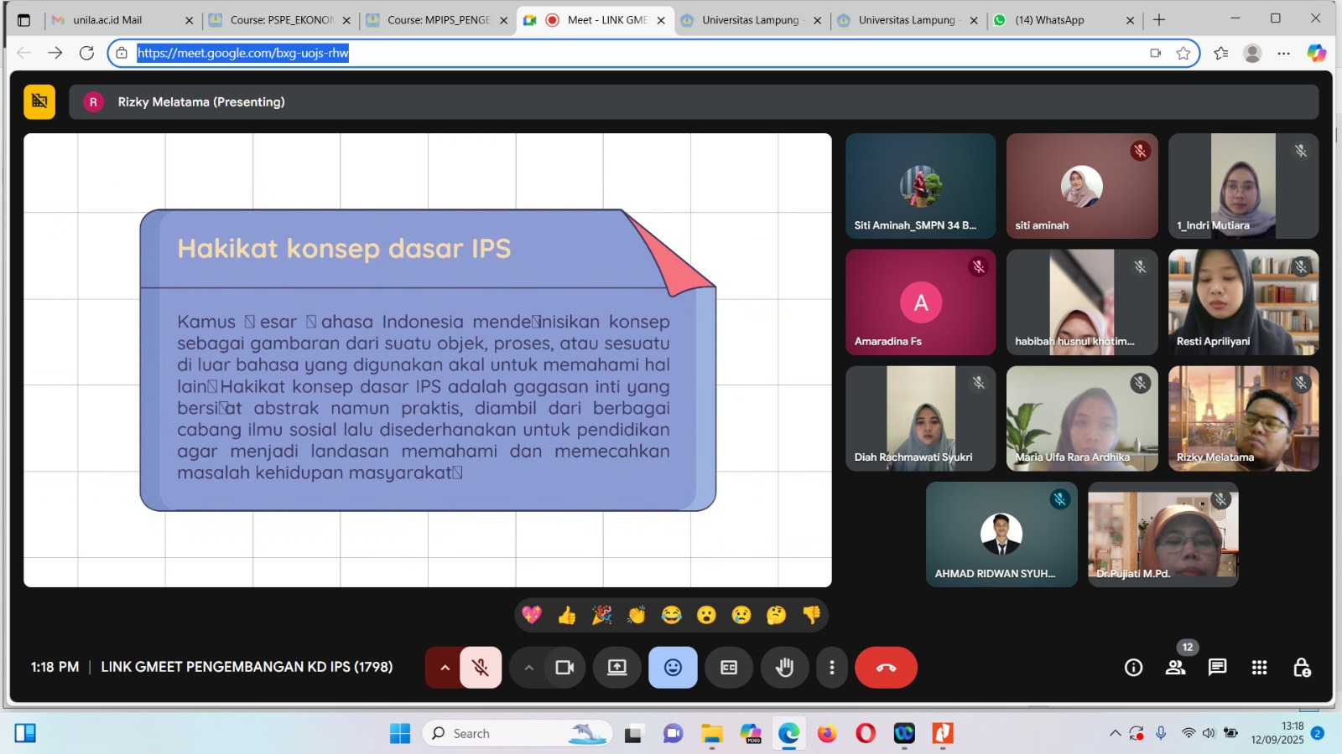Open more options three-dot menu

click(831, 668)
